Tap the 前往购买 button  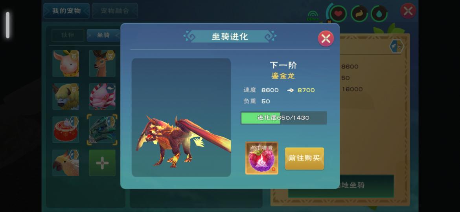click(x=304, y=159)
